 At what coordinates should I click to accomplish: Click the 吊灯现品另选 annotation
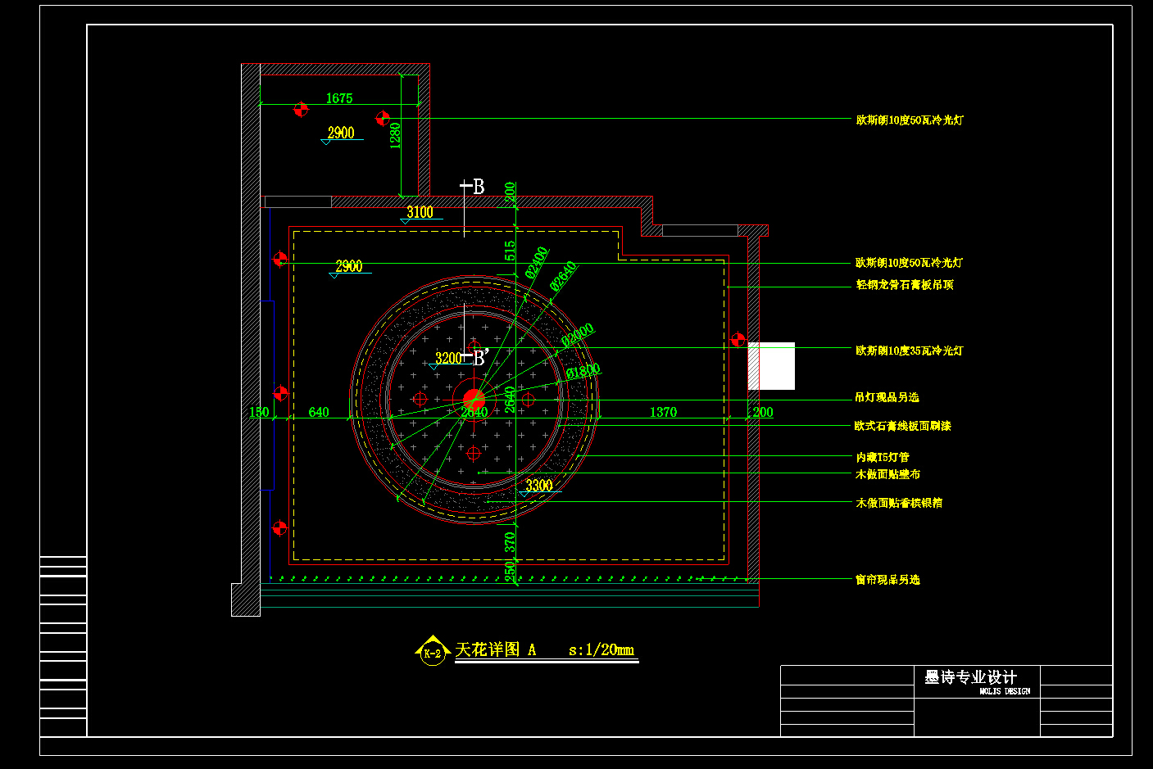click(x=887, y=397)
